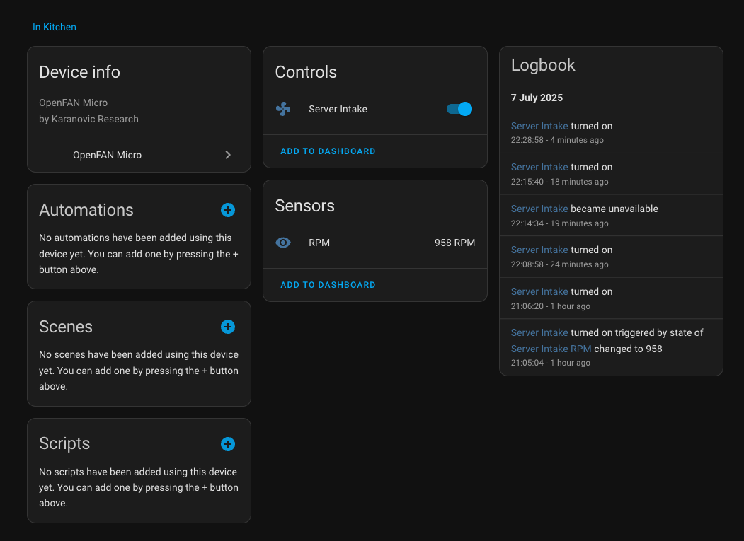Screen dimensions: 744x541
Task: Click the OpenFAN Micro device name
Action: click(108, 155)
